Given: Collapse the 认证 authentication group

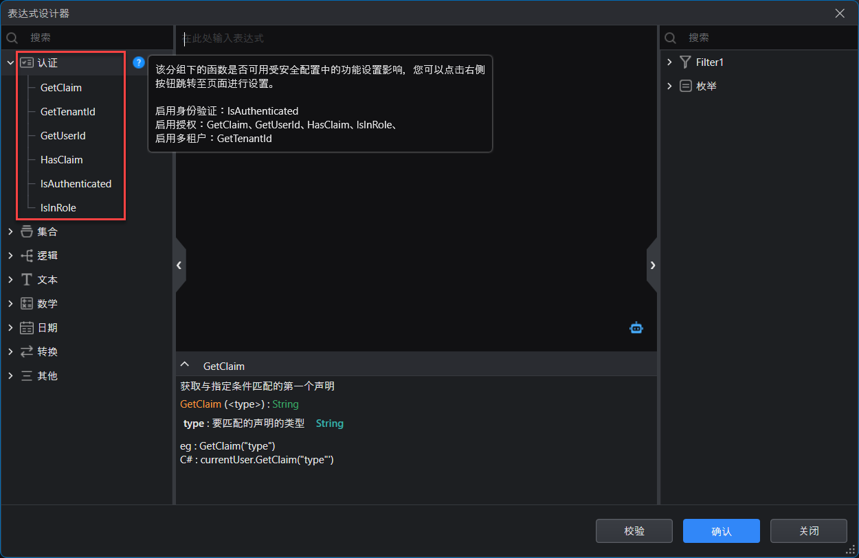Looking at the screenshot, I should [10, 62].
